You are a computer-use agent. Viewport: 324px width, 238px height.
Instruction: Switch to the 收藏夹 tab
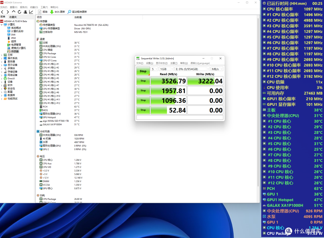(x=13, y=17)
